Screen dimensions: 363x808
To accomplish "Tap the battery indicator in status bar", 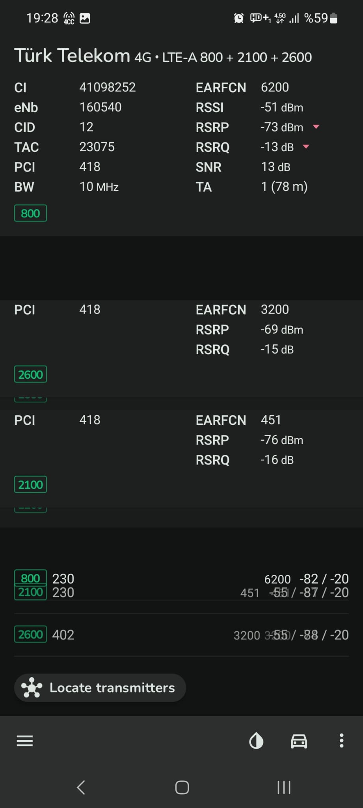I will [x=333, y=18].
